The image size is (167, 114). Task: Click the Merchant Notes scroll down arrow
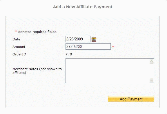click(x=151, y=80)
